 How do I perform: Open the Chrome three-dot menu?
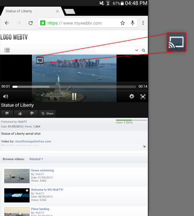click(x=143, y=23)
